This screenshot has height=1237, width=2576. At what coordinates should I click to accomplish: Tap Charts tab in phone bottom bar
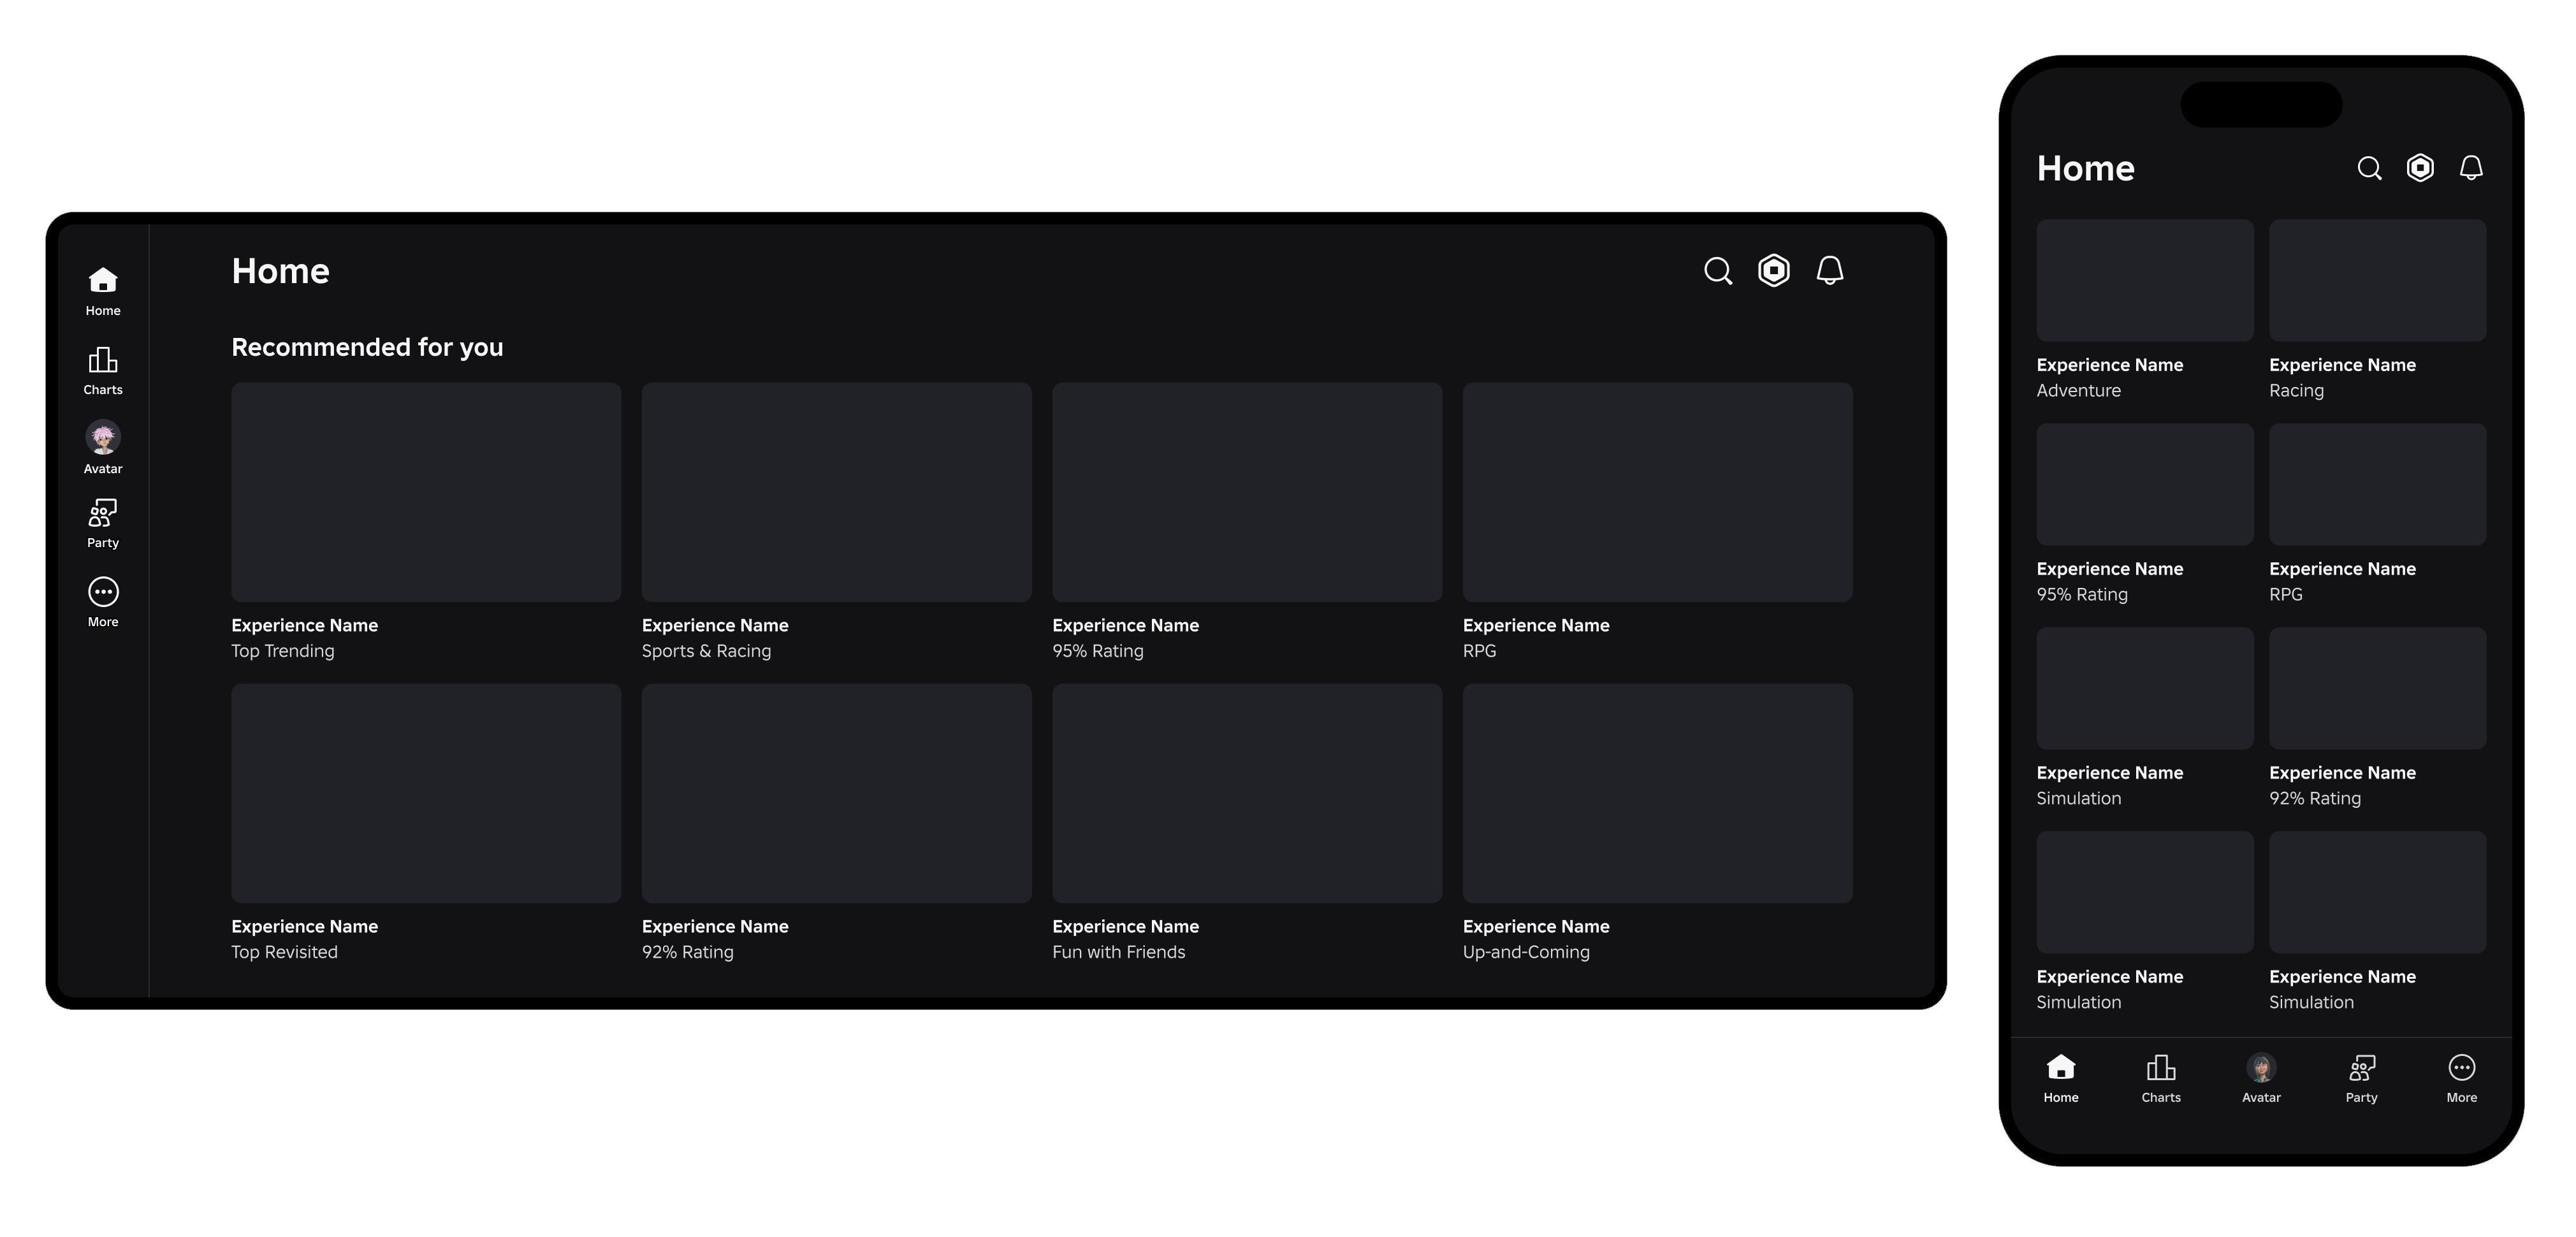2161,1079
